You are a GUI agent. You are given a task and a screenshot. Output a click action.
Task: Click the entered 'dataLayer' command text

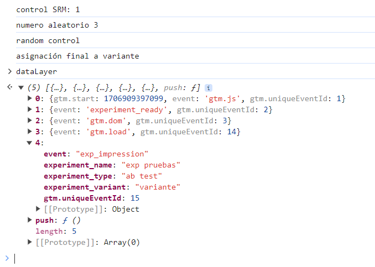coord(37,71)
